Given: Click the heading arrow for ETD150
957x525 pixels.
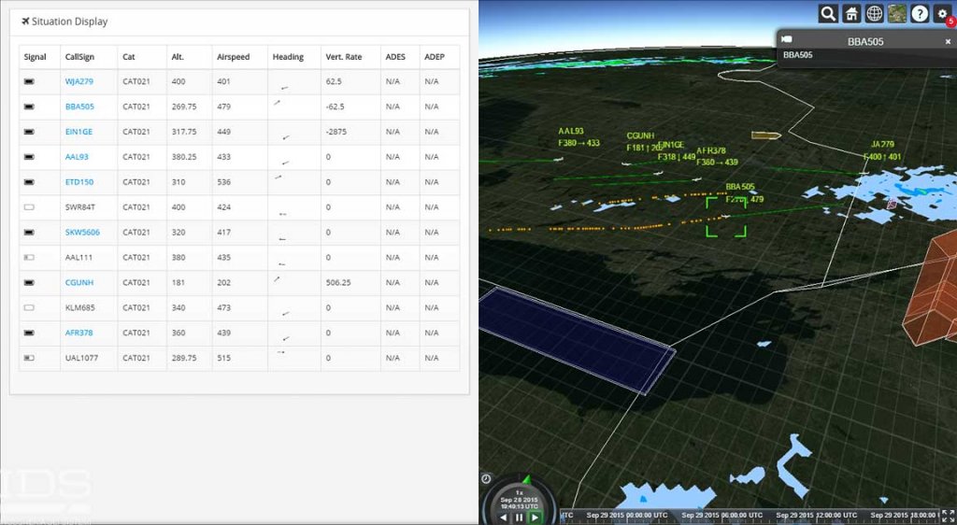Looking at the screenshot, I should pos(279,177).
